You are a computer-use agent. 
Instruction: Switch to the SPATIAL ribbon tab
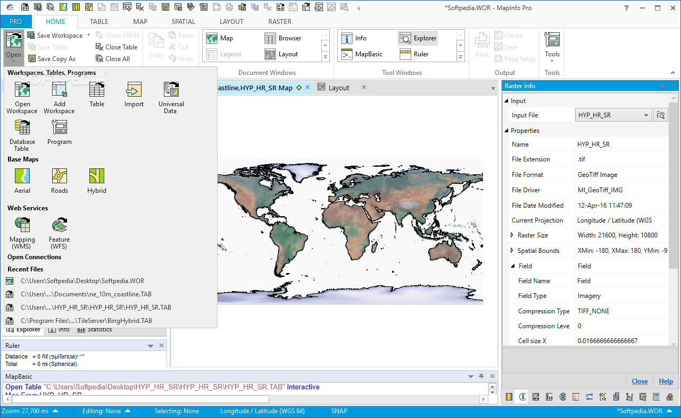click(x=183, y=22)
